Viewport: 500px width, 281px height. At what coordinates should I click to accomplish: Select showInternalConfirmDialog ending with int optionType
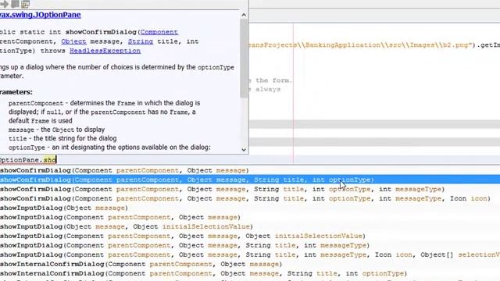click(250, 273)
